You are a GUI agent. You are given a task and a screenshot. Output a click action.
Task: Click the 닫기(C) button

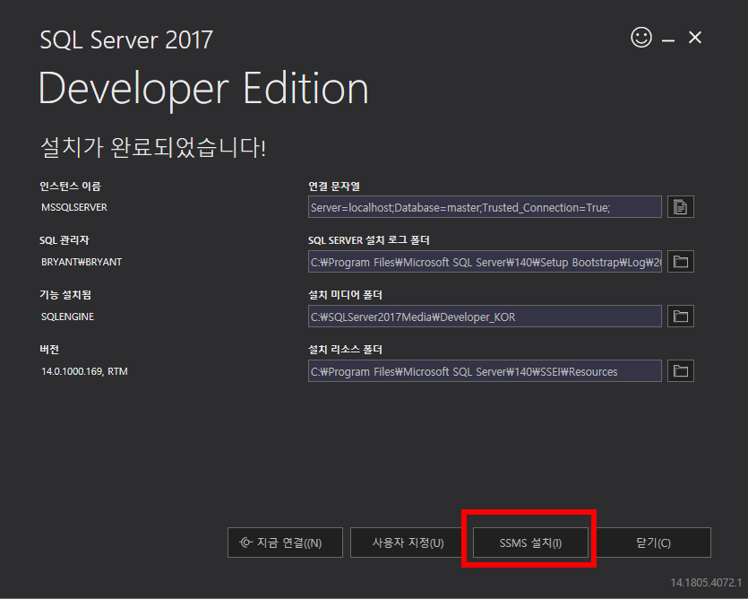coord(654,543)
